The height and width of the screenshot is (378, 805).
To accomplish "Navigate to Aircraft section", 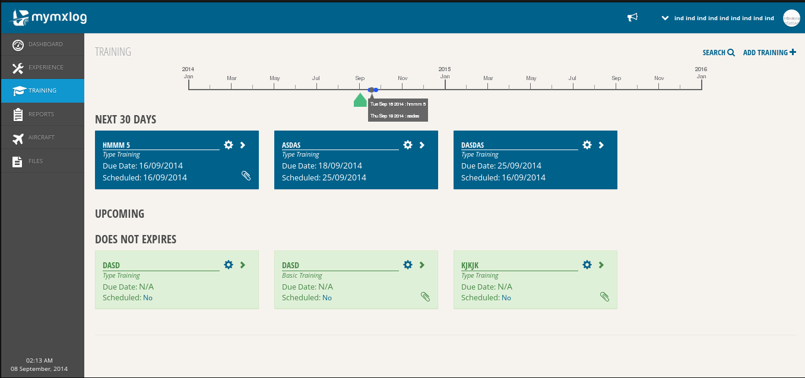I will pos(42,137).
